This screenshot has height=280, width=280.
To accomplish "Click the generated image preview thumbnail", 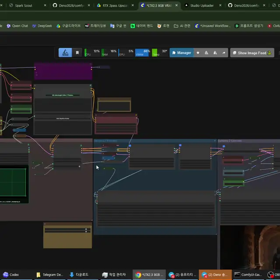I will (250, 247).
